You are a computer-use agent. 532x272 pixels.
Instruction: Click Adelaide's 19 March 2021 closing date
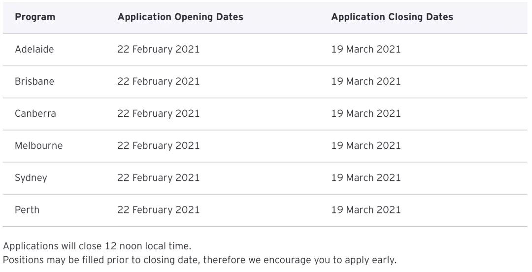click(366, 49)
